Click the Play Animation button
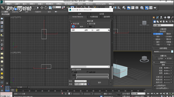174x97 pixels. pos(154,94)
